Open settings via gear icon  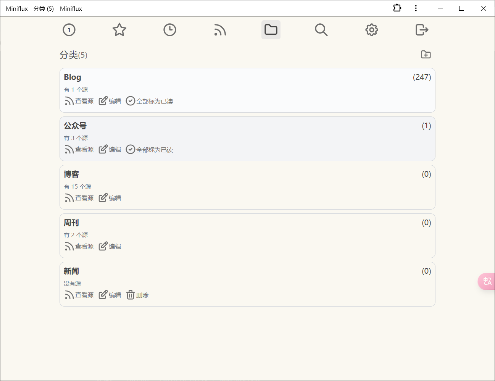tap(372, 30)
